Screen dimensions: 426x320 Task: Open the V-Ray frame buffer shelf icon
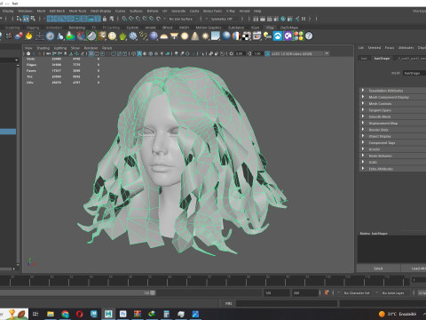(256, 36)
